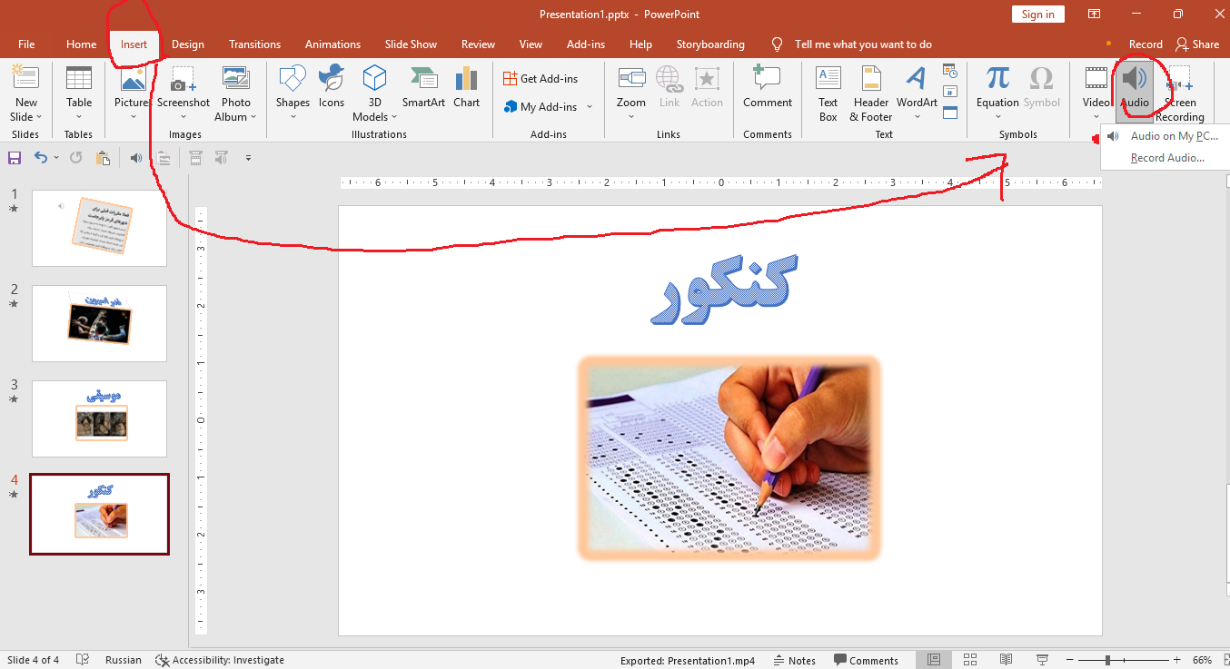
Task: Click the Share button
Action: click(x=1196, y=44)
